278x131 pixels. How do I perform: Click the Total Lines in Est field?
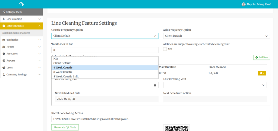point(105,50)
